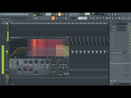Open the Maximus window arrow menu
131x98 pixels.
click(10, 38)
